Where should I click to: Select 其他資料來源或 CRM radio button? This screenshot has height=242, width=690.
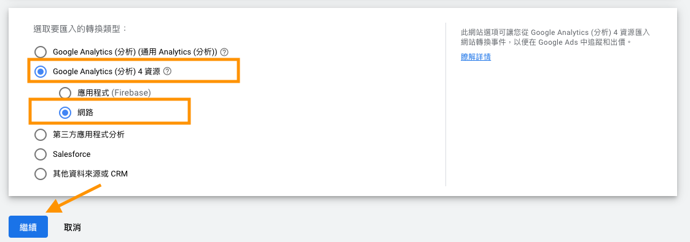pos(41,174)
